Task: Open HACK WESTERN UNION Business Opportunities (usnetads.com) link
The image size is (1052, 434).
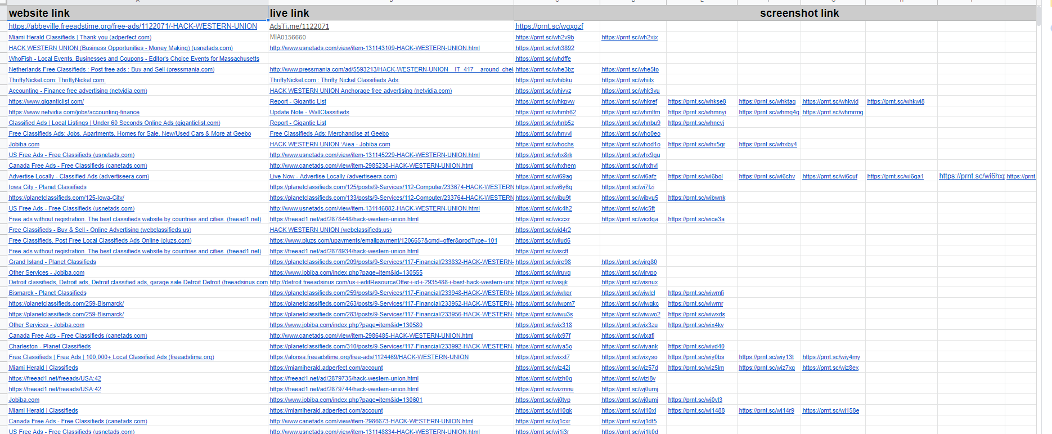Action: tap(120, 48)
